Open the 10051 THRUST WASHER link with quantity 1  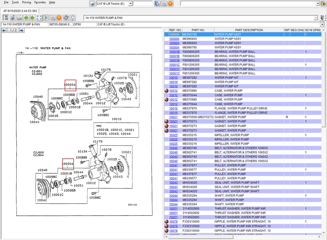(173, 208)
